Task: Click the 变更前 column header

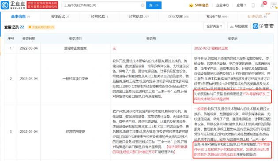Action: [151, 38]
